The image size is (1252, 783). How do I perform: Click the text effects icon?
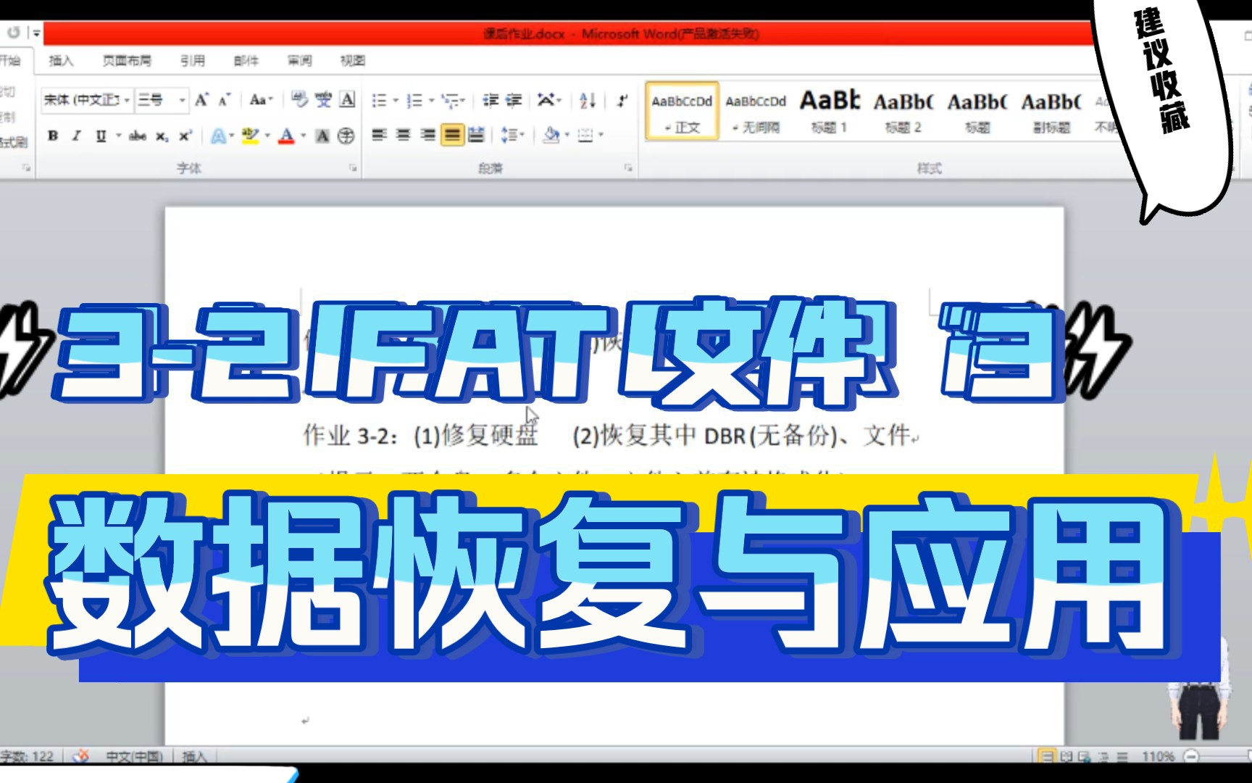tap(217, 136)
